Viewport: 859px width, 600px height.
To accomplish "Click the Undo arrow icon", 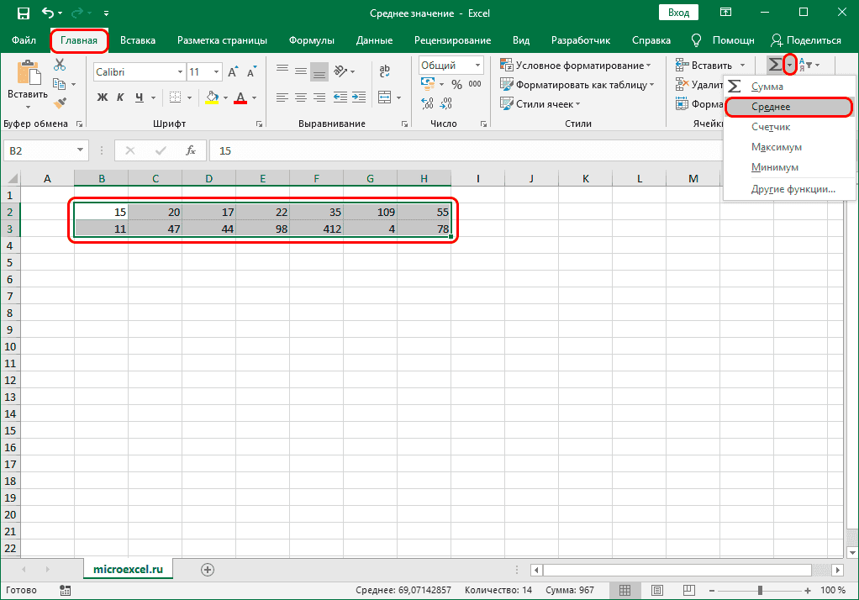I will pos(48,13).
